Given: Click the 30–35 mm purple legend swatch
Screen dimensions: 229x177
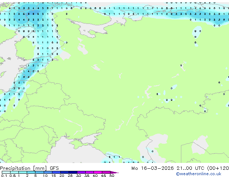Looking at the screenshot, I should [x=81, y=172].
